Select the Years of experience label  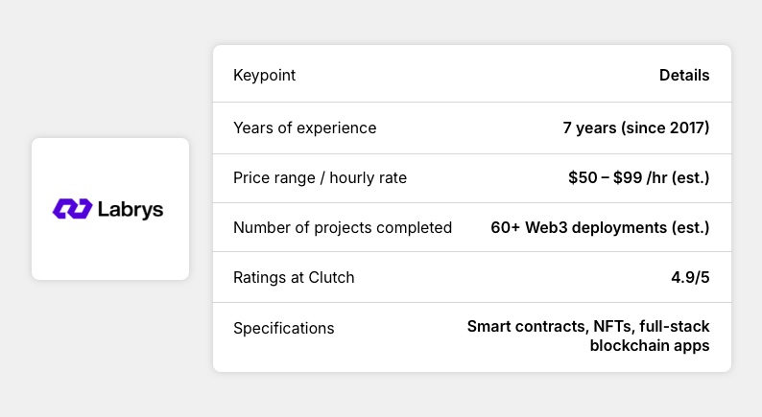point(305,127)
